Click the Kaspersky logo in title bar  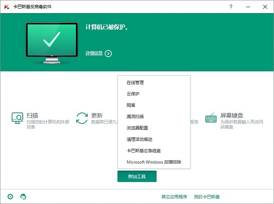pos(7,7)
